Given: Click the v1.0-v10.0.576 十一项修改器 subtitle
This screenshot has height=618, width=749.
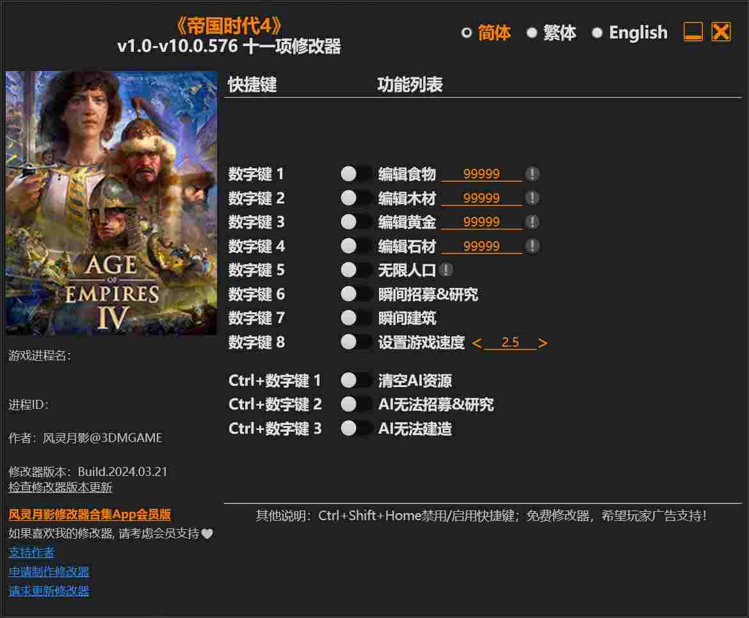Looking at the screenshot, I should pyautogui.click(x=229, y=46).
